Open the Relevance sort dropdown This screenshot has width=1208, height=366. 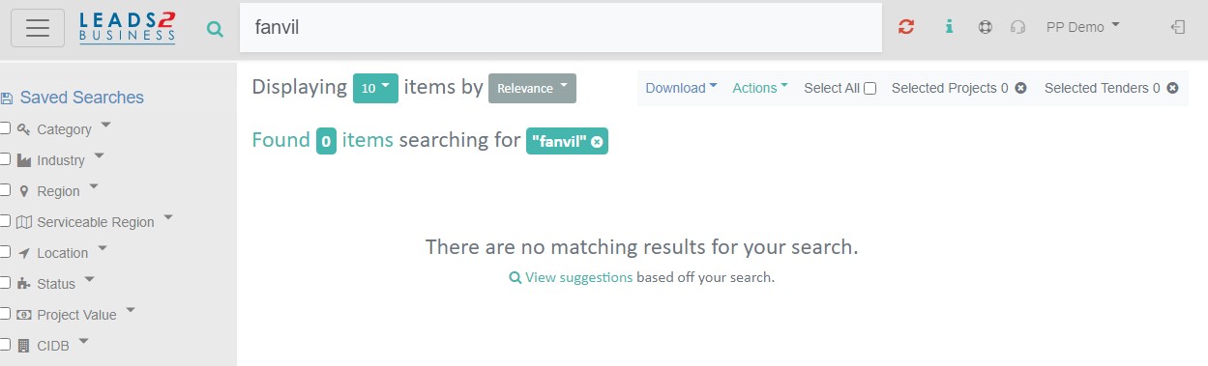[532, 88]
